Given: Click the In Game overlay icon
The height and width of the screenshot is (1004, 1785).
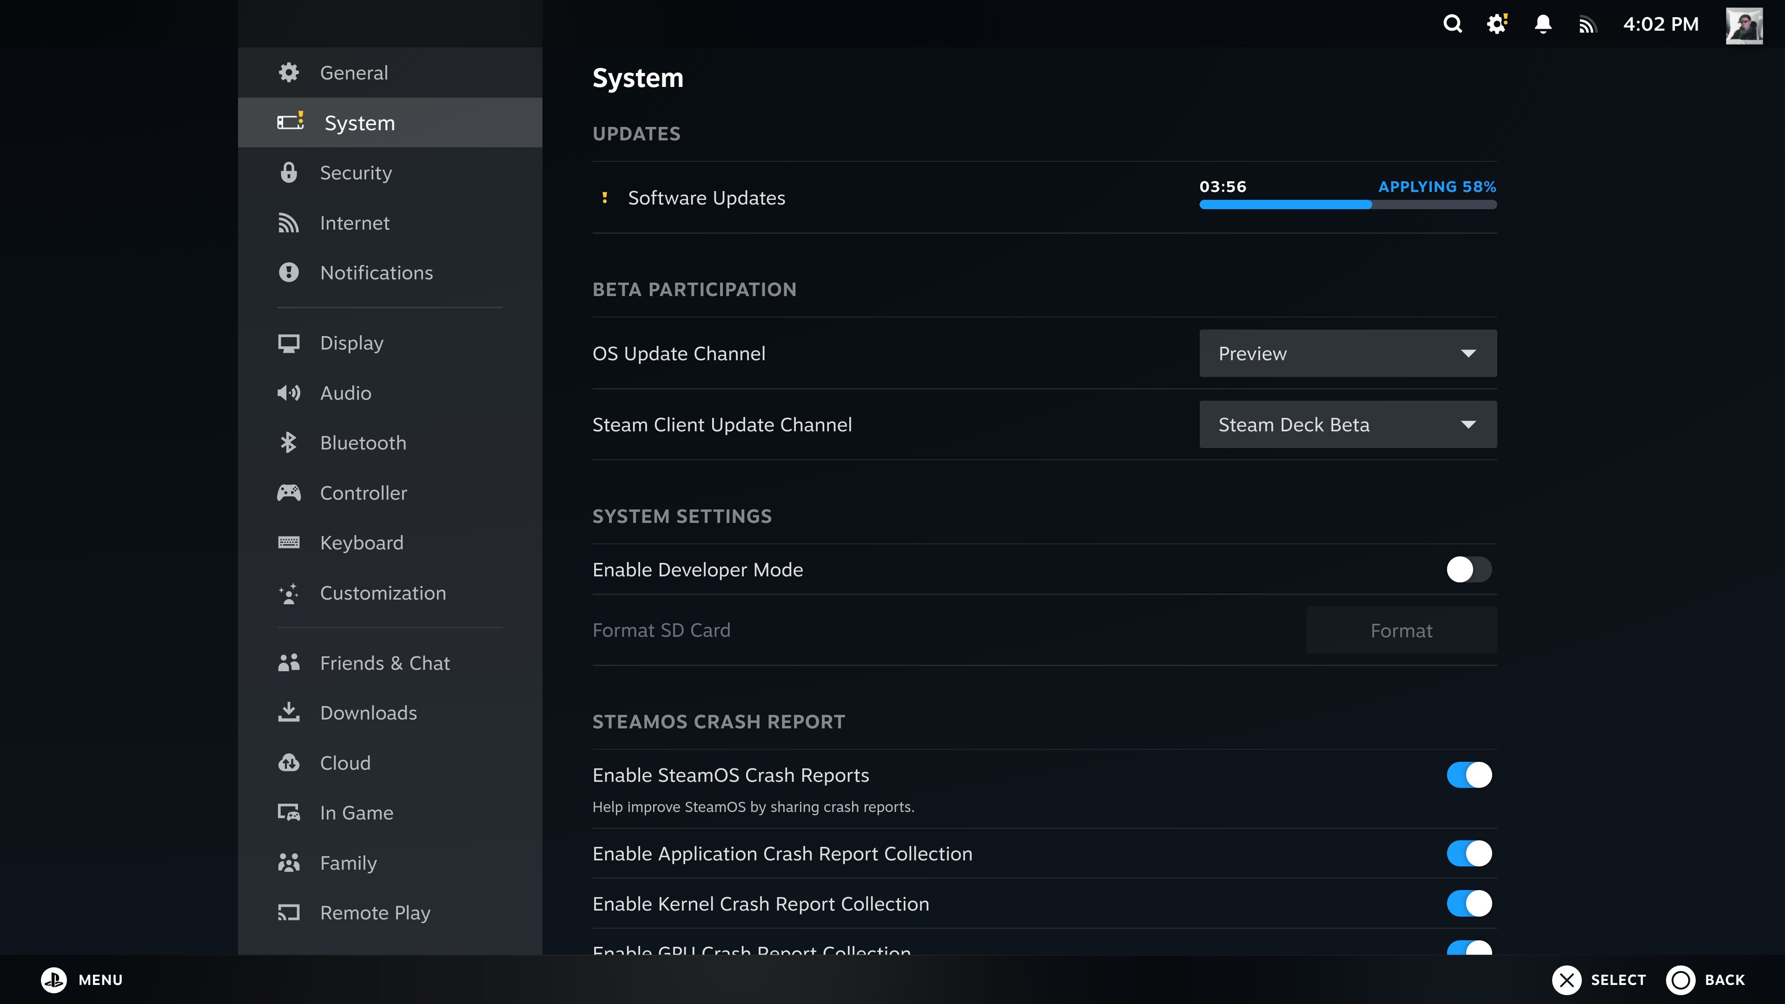Looking at the screenshot, I should [288, 813].
